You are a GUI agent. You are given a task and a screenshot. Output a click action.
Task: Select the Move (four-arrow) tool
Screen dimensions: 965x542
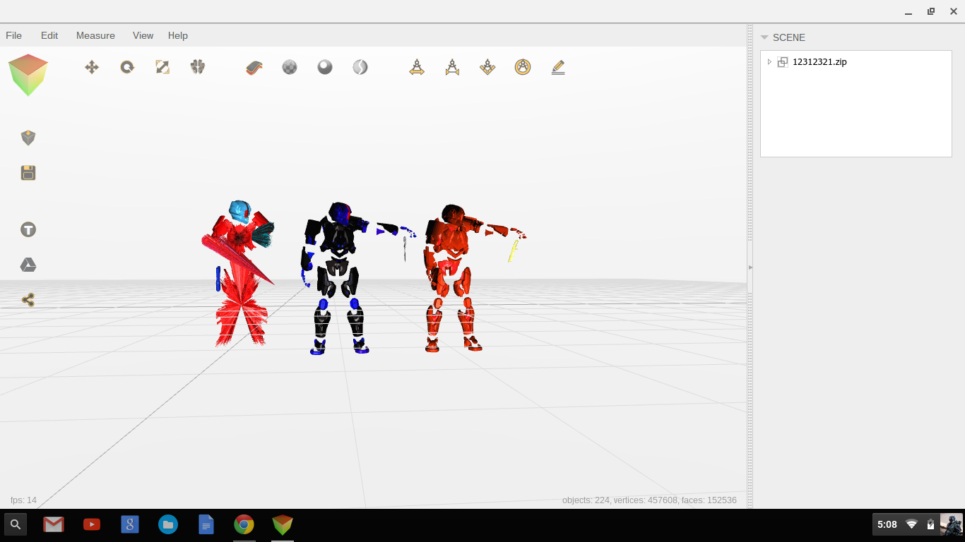(92, 67)
